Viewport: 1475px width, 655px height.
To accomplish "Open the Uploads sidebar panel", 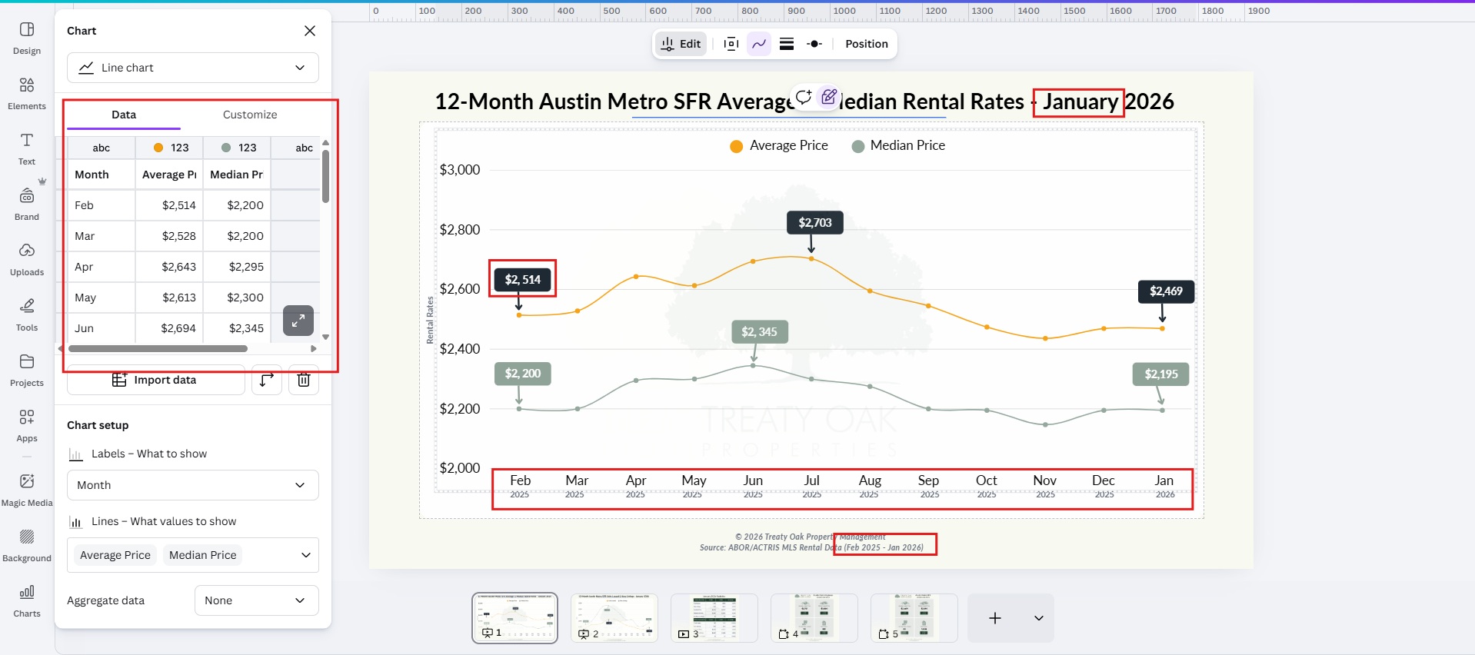I will click(x=27, y=259).
